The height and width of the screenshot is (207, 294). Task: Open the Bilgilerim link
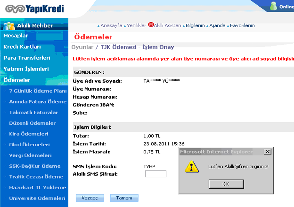195,25
